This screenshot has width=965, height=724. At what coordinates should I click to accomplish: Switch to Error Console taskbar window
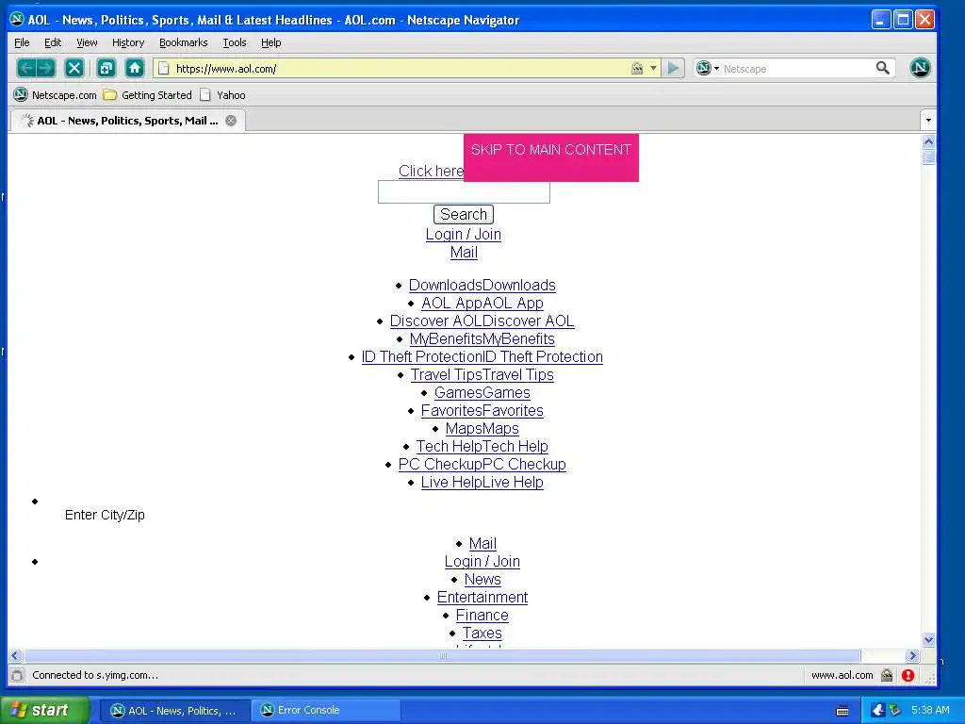(x=326, y=710)
